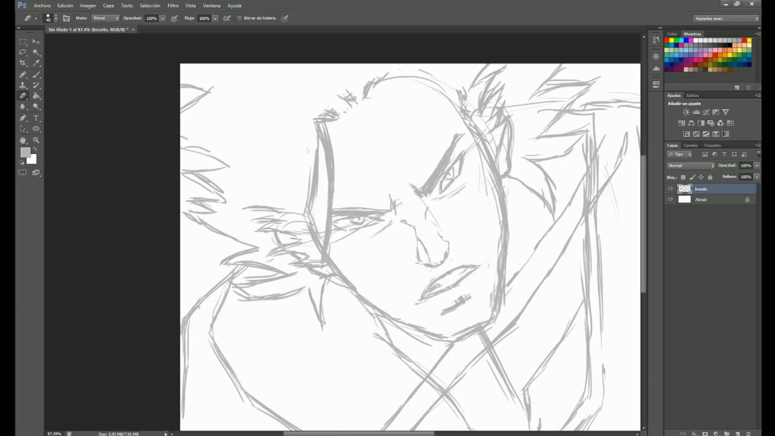Select the Pen tool
Image resolution: width=775 pixels, height=436 pixels.
pyautogui.click(x=23, y=118)
